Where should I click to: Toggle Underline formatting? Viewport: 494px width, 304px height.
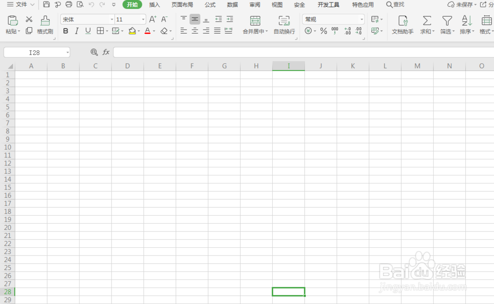pyautogui.click(x=88, y=31)
